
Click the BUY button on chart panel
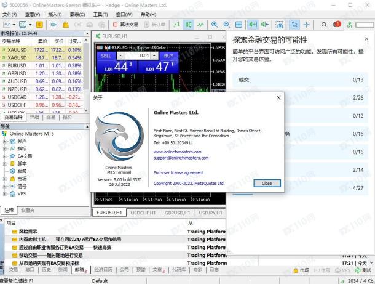click(168, 56)
